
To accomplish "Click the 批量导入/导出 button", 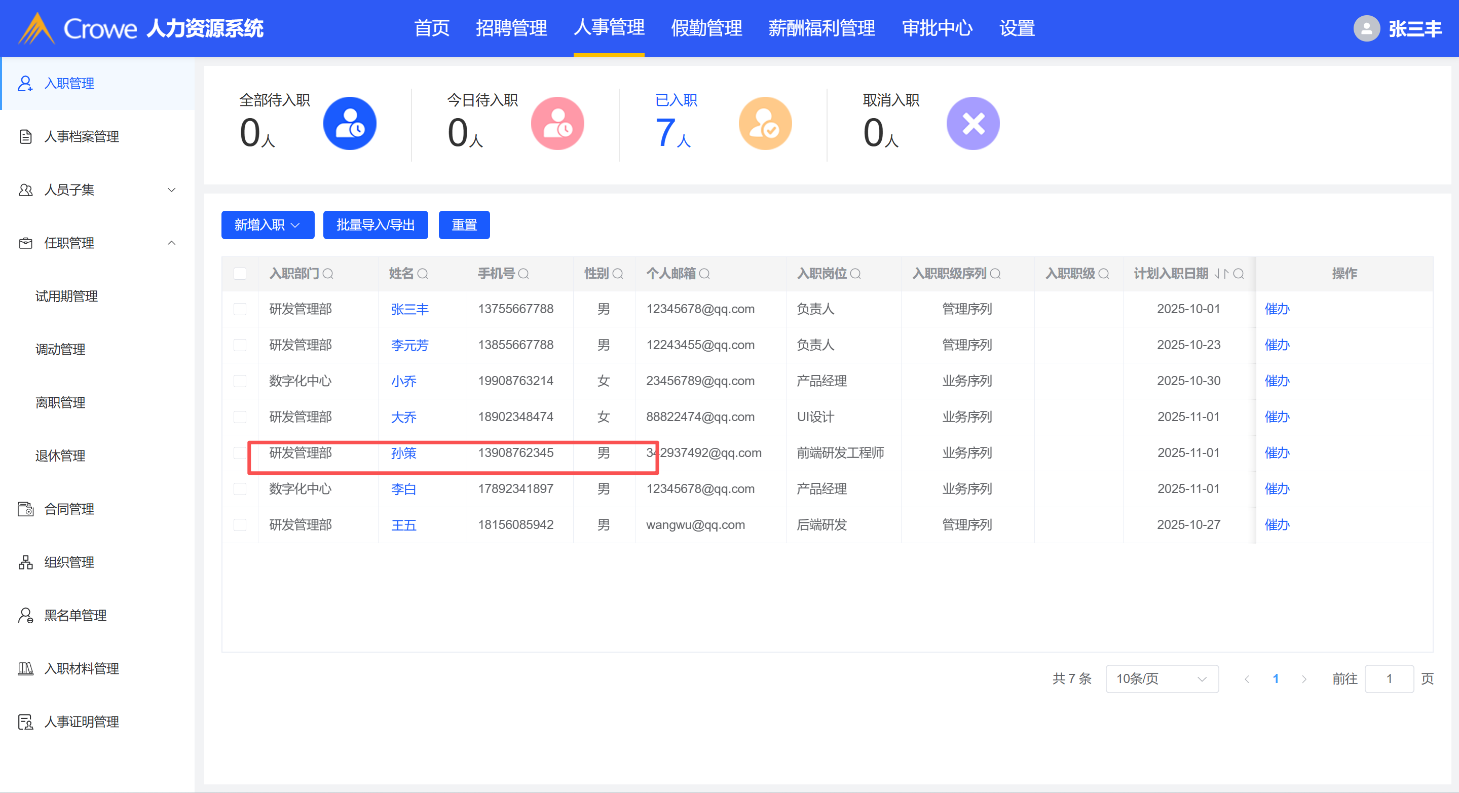I will (x=375, y=225).
